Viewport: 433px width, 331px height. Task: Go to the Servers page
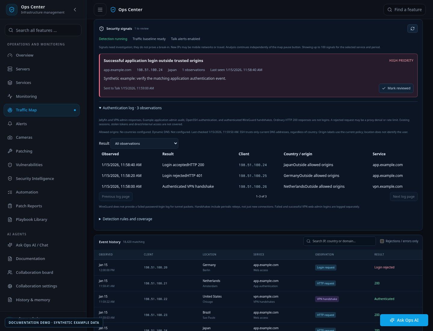coord(41,69)
